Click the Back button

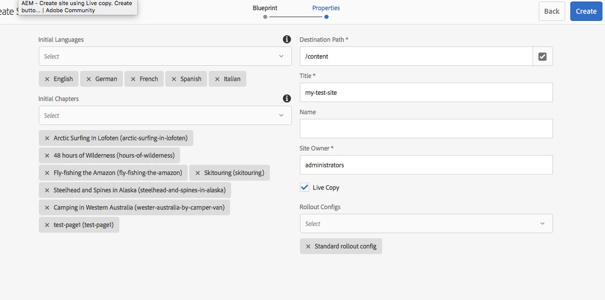(551, 11)
